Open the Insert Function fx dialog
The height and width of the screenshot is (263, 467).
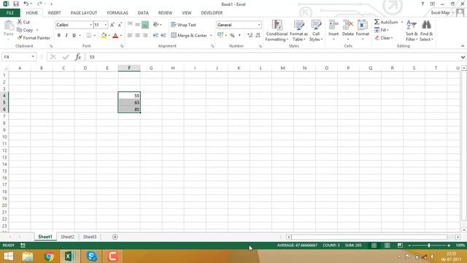[x=78, y=57]
